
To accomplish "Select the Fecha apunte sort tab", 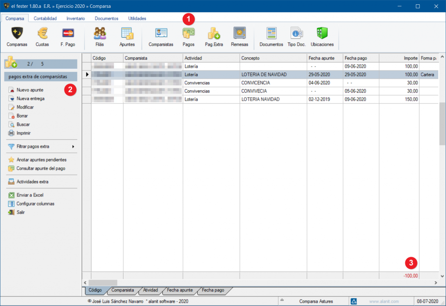I will pos(180,290).
